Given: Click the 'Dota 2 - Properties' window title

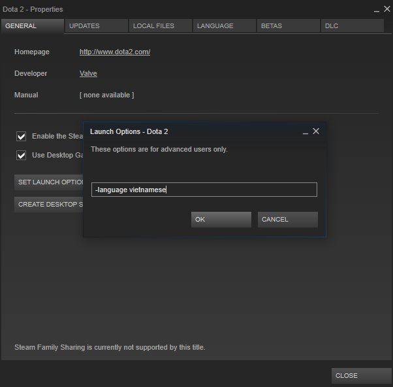Looking at the screenshot, I should tap(33, 9).
